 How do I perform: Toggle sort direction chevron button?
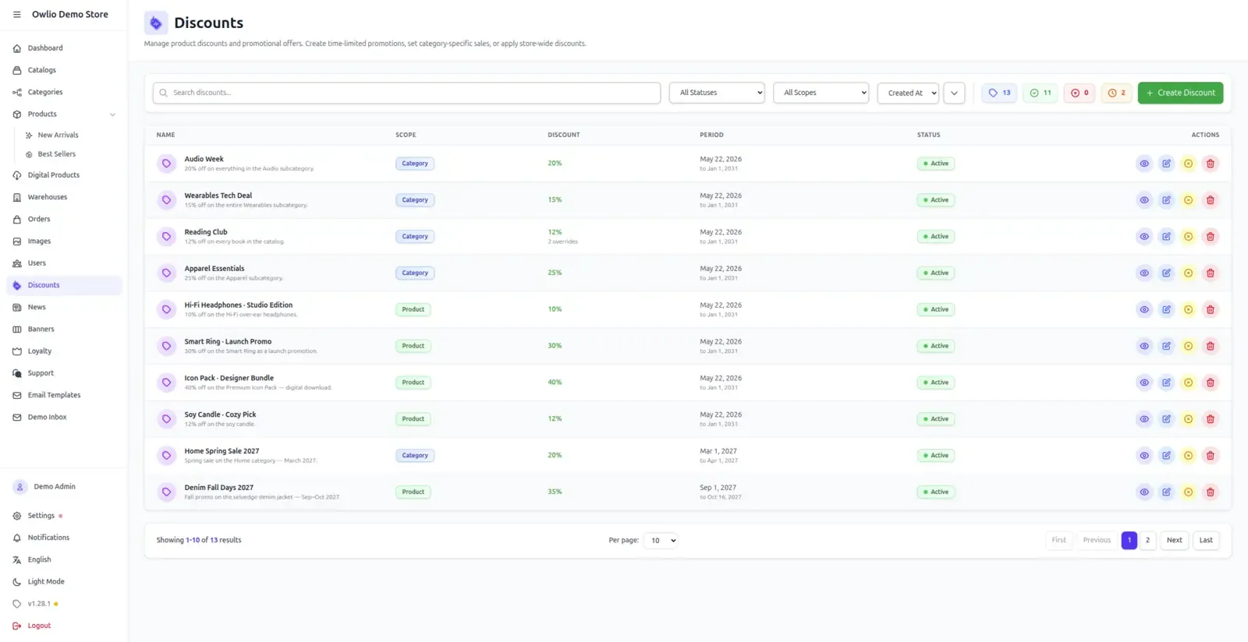click(x=954, y=93)
